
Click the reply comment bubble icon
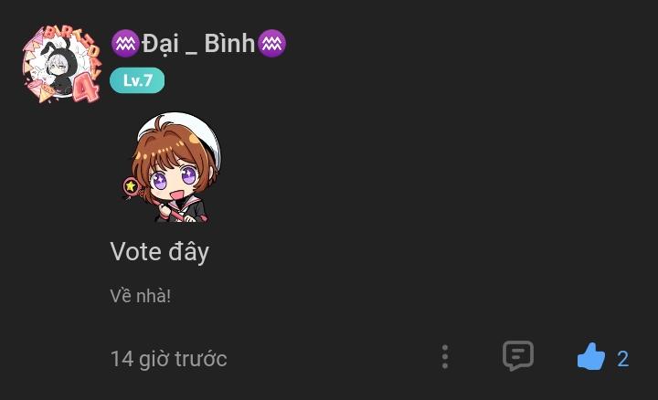(518, 356)
